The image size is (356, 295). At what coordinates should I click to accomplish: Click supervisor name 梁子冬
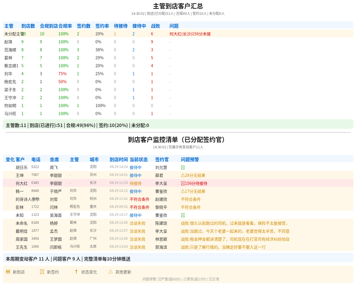point(10,90)
